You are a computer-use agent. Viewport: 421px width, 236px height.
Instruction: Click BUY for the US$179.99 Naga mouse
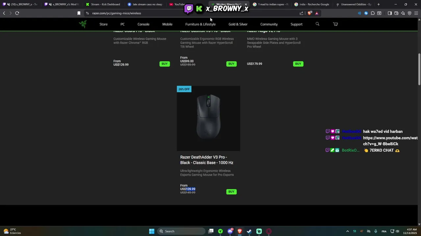point(298,64)
